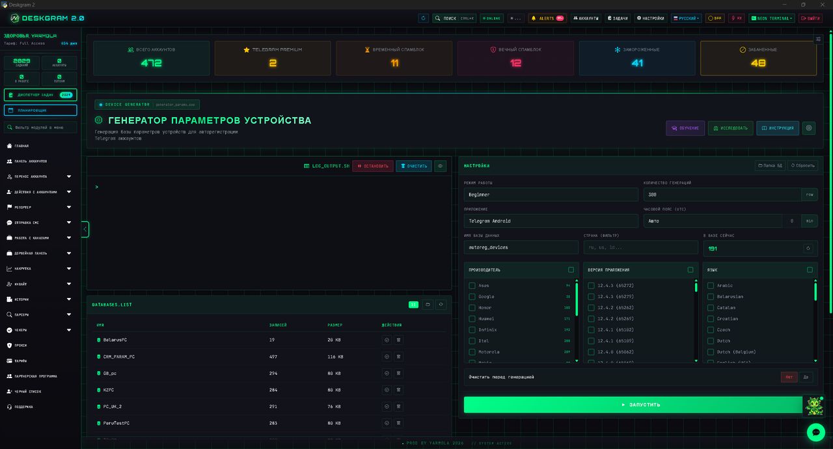The image size is (833, 449).
Task: Expand the Парсеры menu section
Action: pyautogui.click(x=40, y=314)
